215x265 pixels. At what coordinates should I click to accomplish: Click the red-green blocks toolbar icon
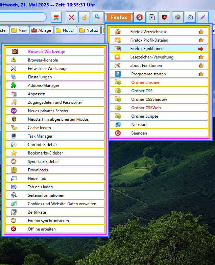click(56, 17)
